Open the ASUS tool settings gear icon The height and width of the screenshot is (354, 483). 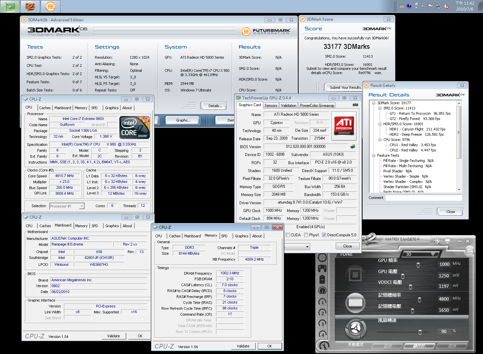click(437, 241)
